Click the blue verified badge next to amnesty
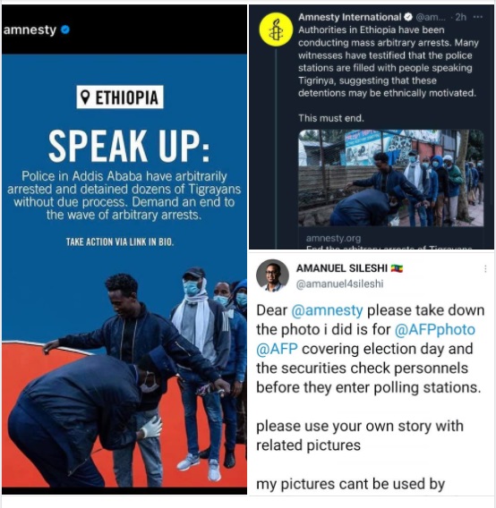 click(65, 30)
